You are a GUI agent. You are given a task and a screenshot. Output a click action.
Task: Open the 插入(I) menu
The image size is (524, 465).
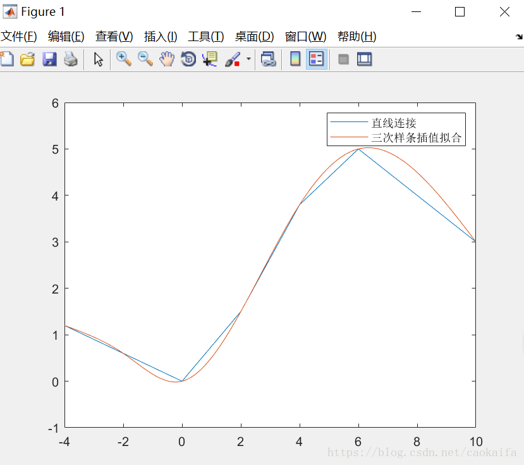point(161,36)
